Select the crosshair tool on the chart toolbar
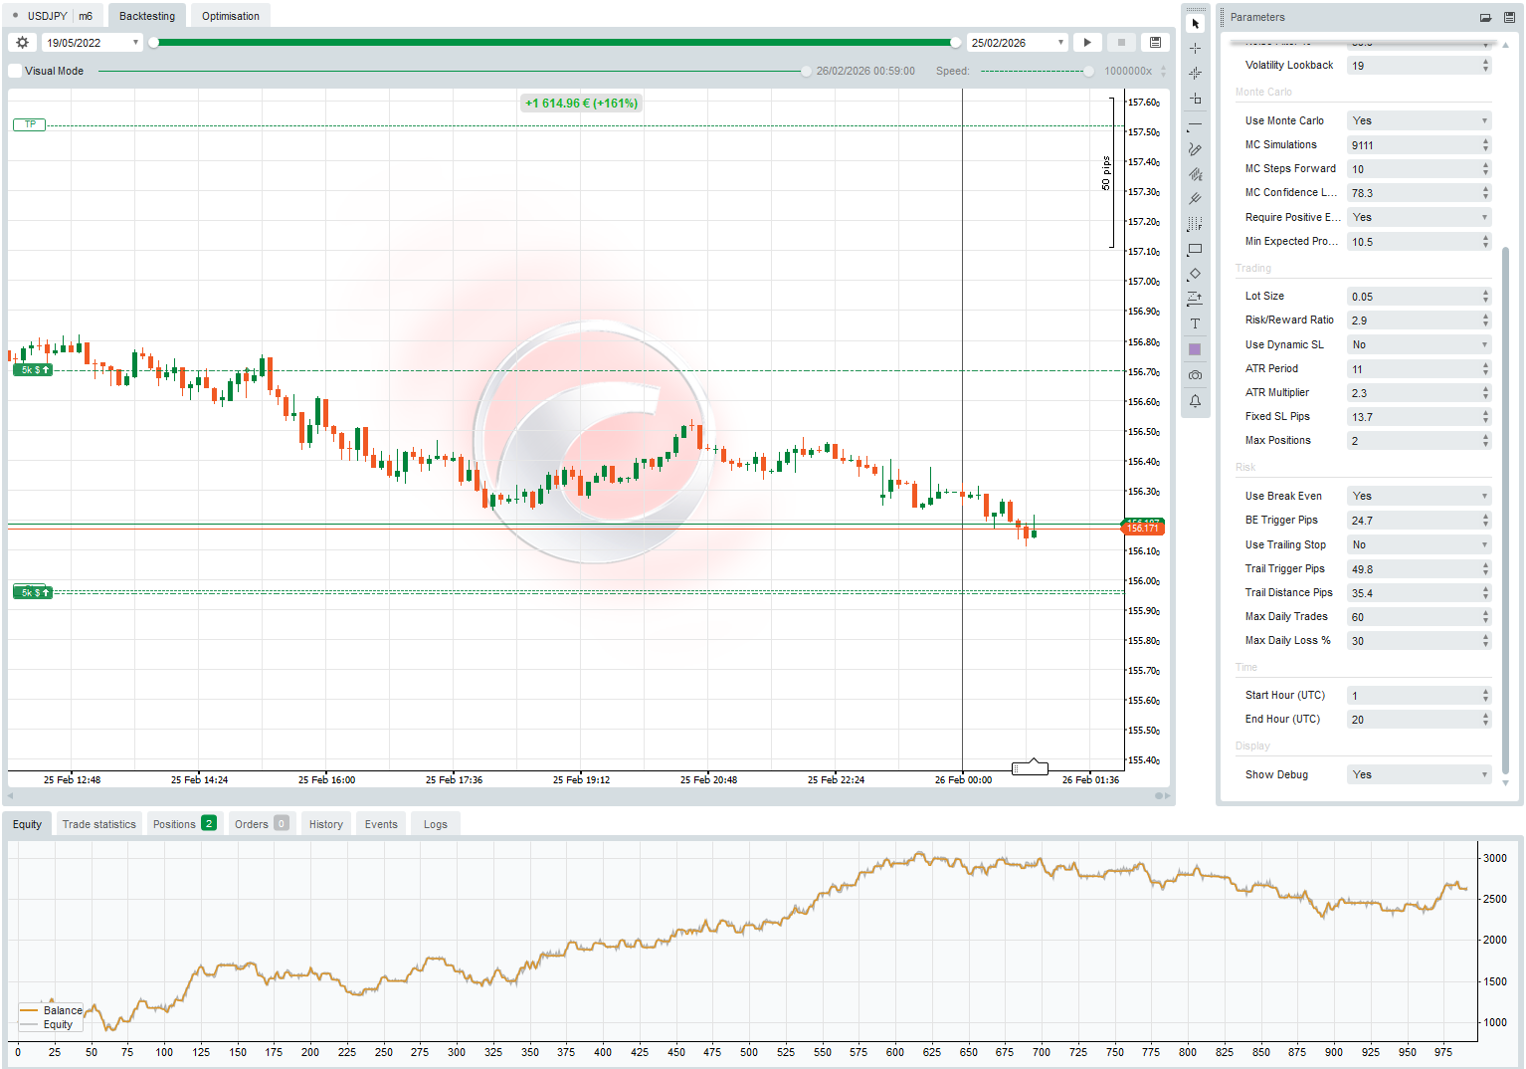 (1196, 48)
